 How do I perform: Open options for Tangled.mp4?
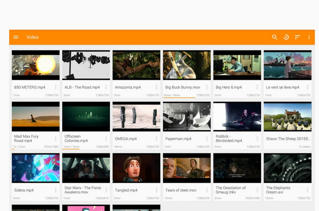pos(157,190)
